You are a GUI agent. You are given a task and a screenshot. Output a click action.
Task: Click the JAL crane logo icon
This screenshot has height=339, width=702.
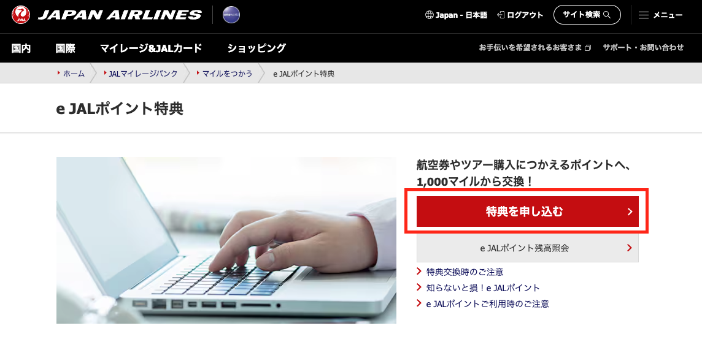(21, 15)
